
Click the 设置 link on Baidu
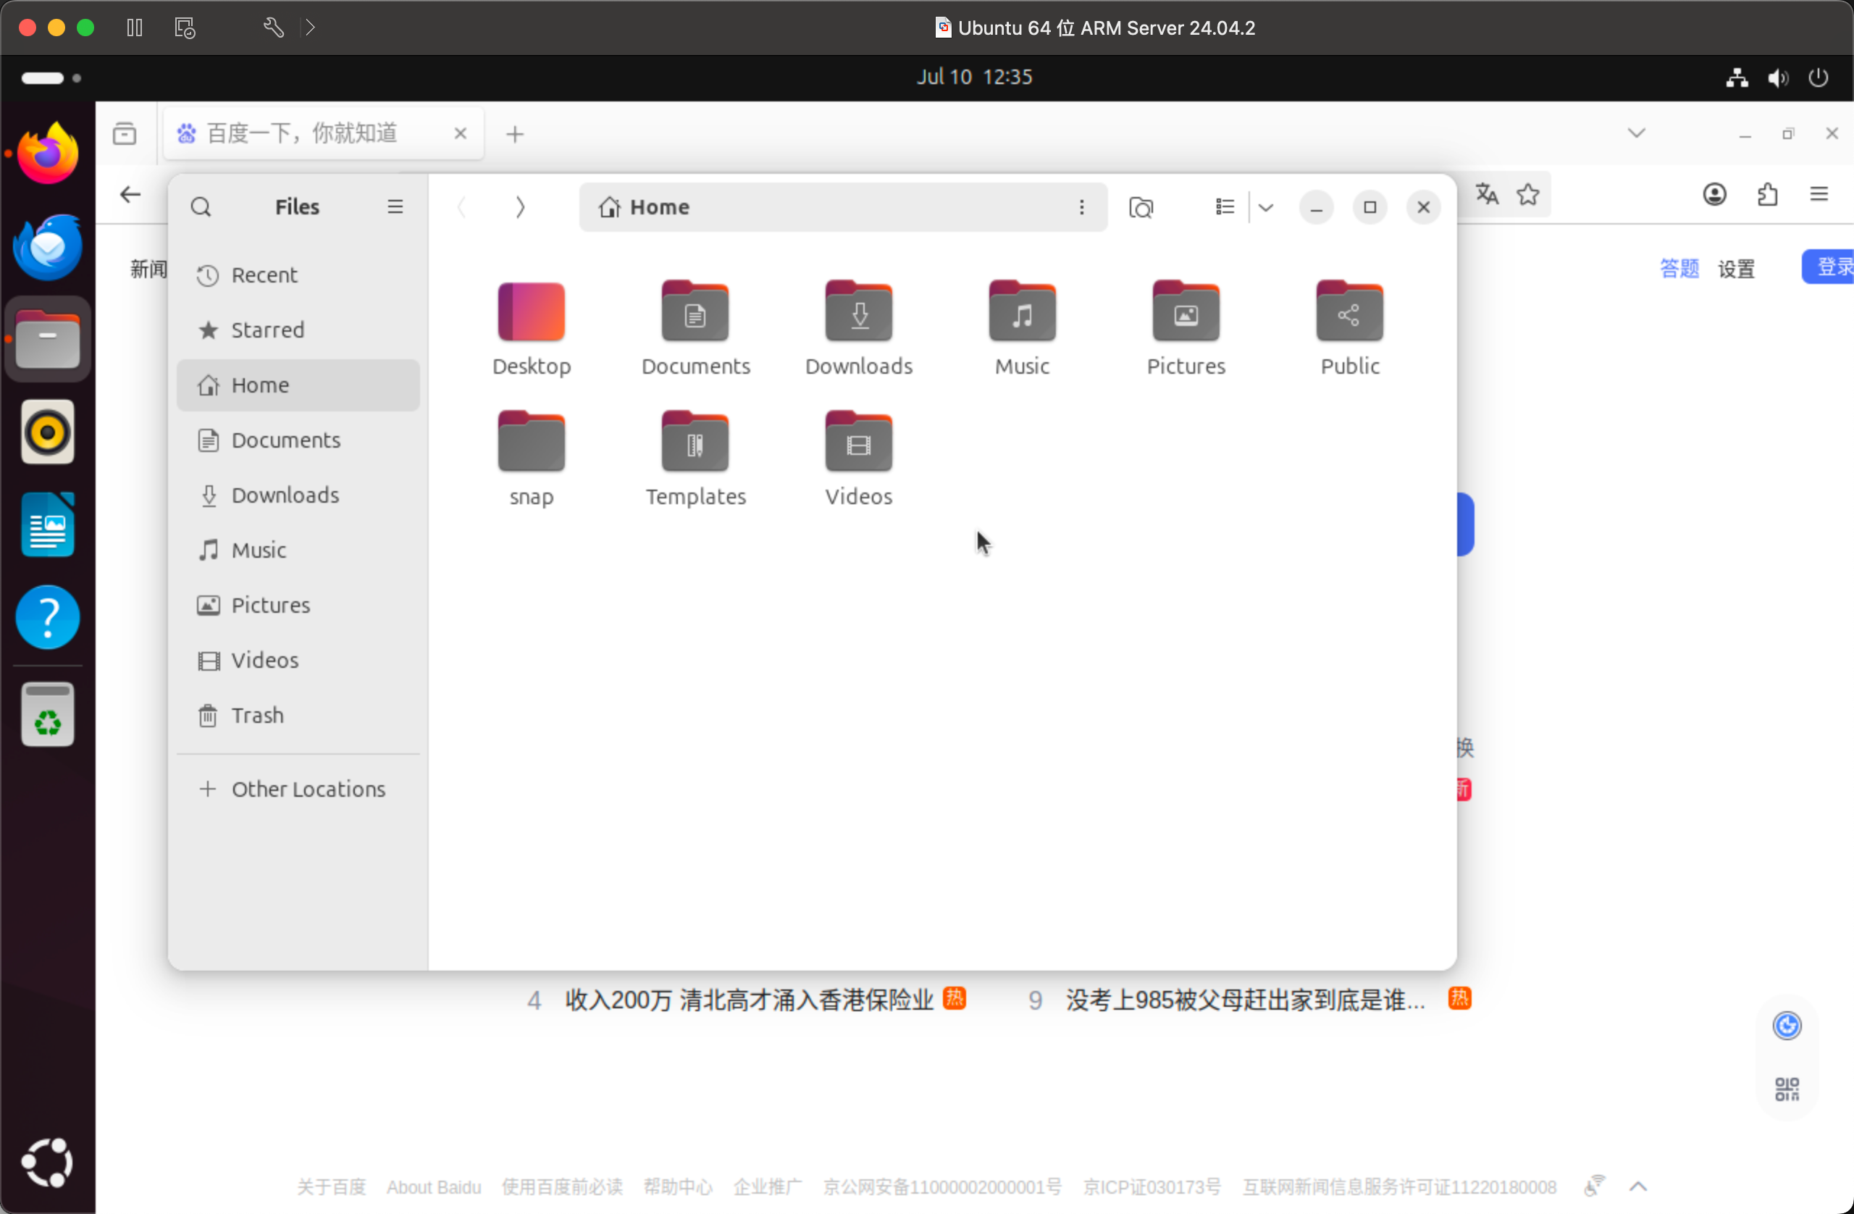coord(1737,269)
